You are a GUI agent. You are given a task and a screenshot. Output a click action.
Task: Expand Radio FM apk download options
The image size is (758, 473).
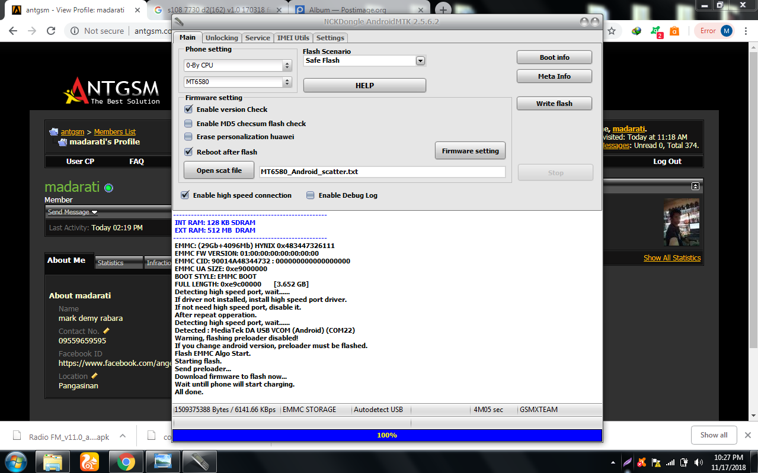click(x=123, y=436)
